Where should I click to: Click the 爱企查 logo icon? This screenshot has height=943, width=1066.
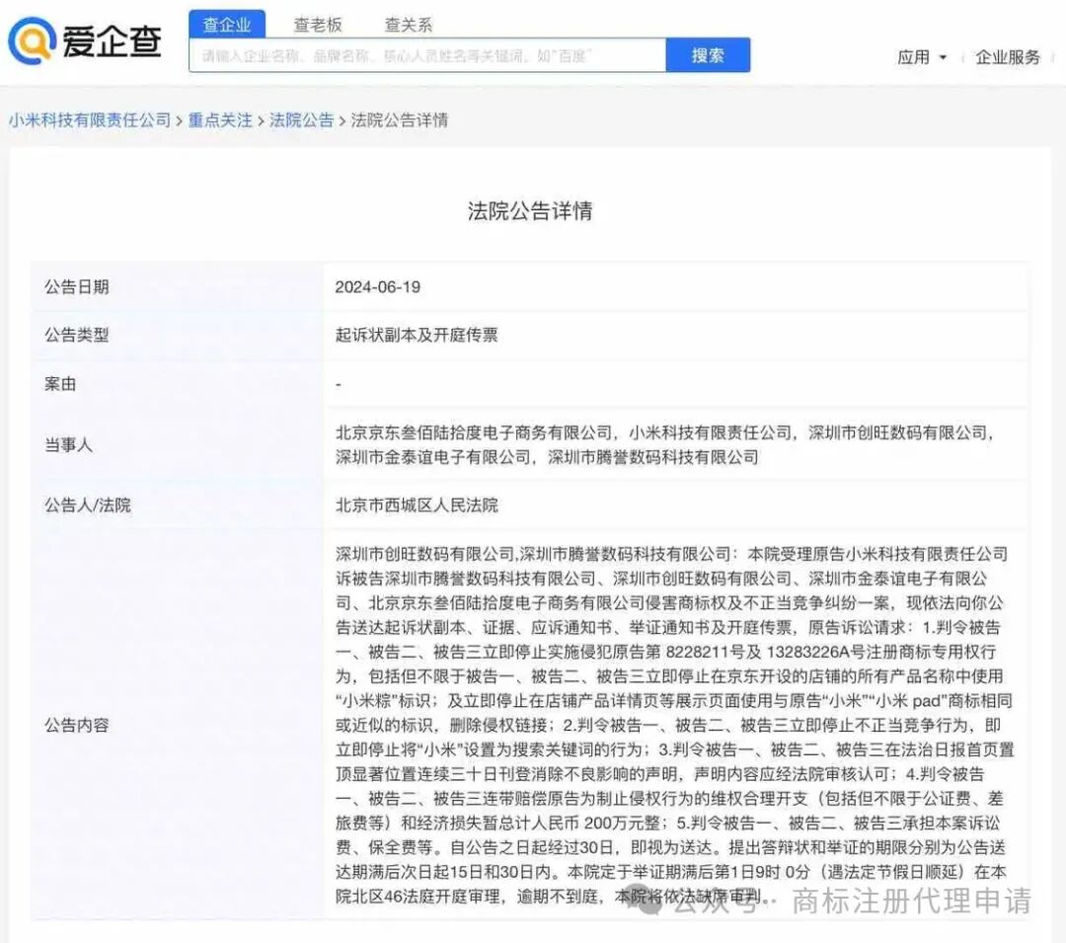coord(31,39)
